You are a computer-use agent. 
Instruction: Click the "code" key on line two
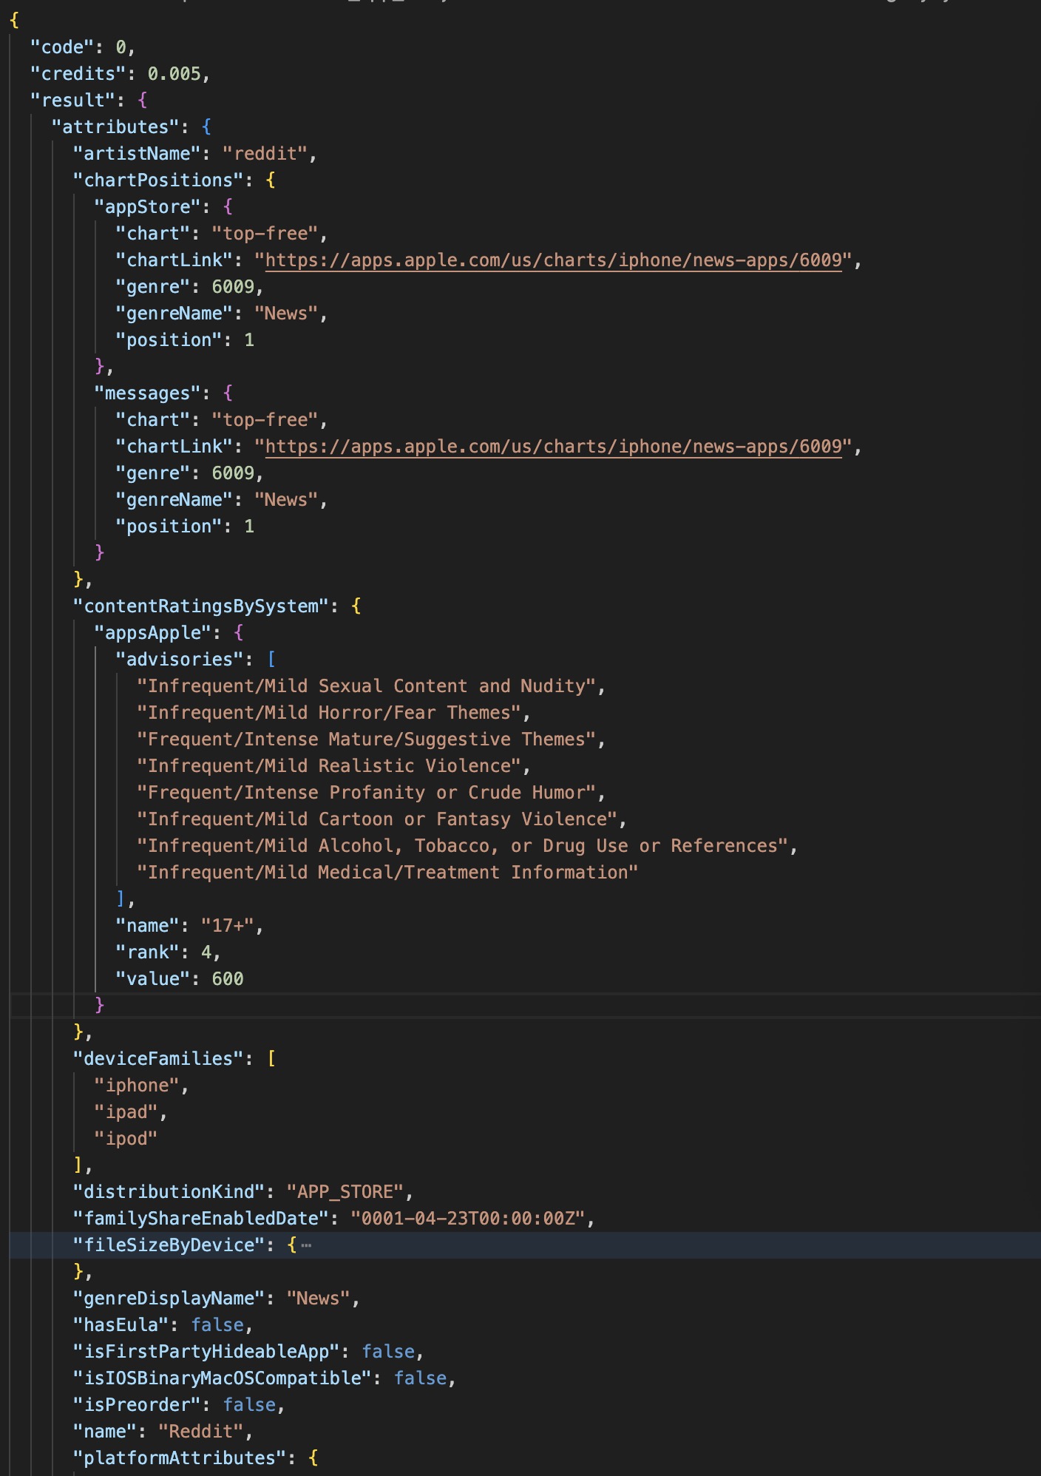point(62,47)
